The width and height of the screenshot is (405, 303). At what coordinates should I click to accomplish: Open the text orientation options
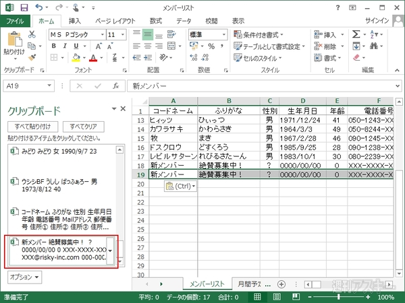(163, 57)
